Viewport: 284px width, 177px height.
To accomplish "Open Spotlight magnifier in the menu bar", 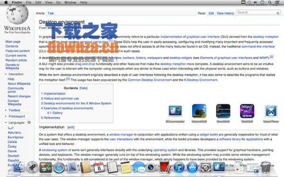I will click(x=270, y=2).
